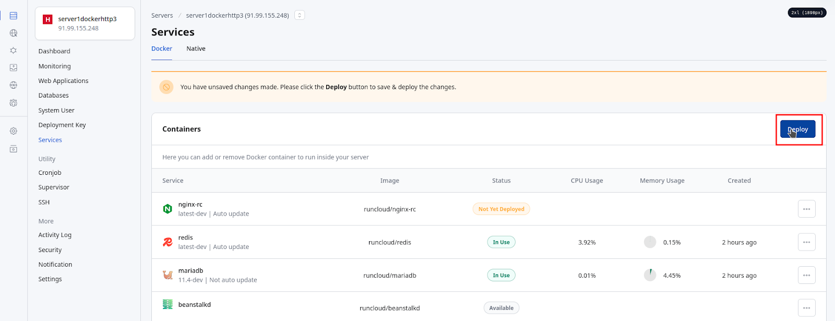Click the server1dockerhttp3 server card
The image size is (835, 321).
pos(85,23)
